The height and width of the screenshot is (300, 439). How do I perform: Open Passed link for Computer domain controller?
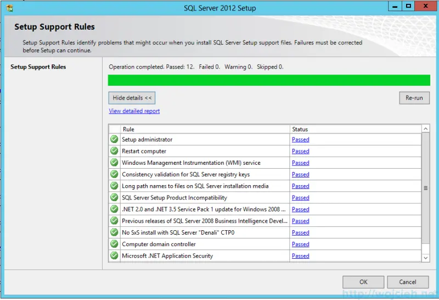[x=300, y=244]
